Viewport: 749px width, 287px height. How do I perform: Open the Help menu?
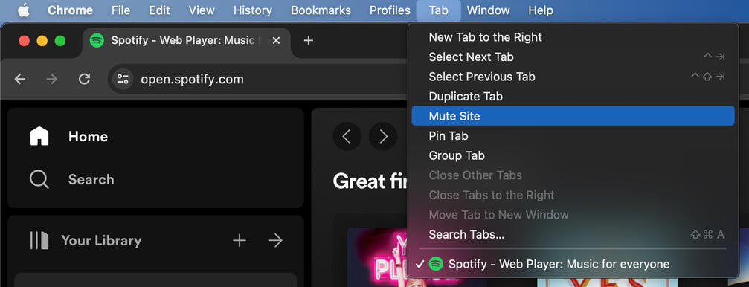pos(541,10)
